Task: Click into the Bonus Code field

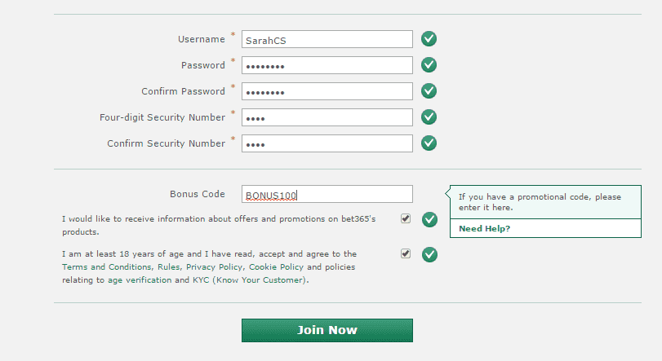Action: (x=327, y=194)
